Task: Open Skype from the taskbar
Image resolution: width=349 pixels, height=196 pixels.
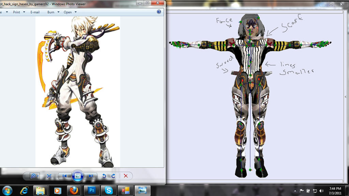Action: click(x=108, y=190)
